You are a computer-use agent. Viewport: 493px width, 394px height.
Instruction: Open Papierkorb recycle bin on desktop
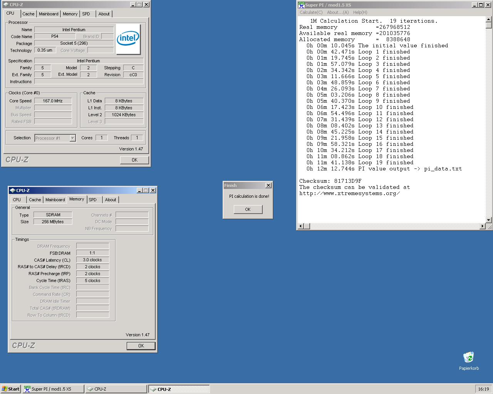pos(469,361)
